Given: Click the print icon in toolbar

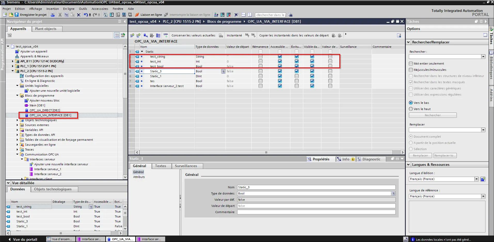Looking at the screenshot, I should coord(53,15).
